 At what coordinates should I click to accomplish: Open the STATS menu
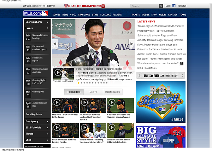click(95, 15)
